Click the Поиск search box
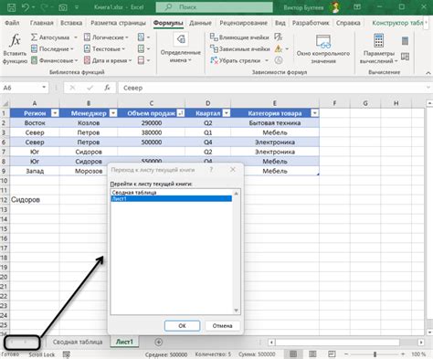 tap(215, 7)
